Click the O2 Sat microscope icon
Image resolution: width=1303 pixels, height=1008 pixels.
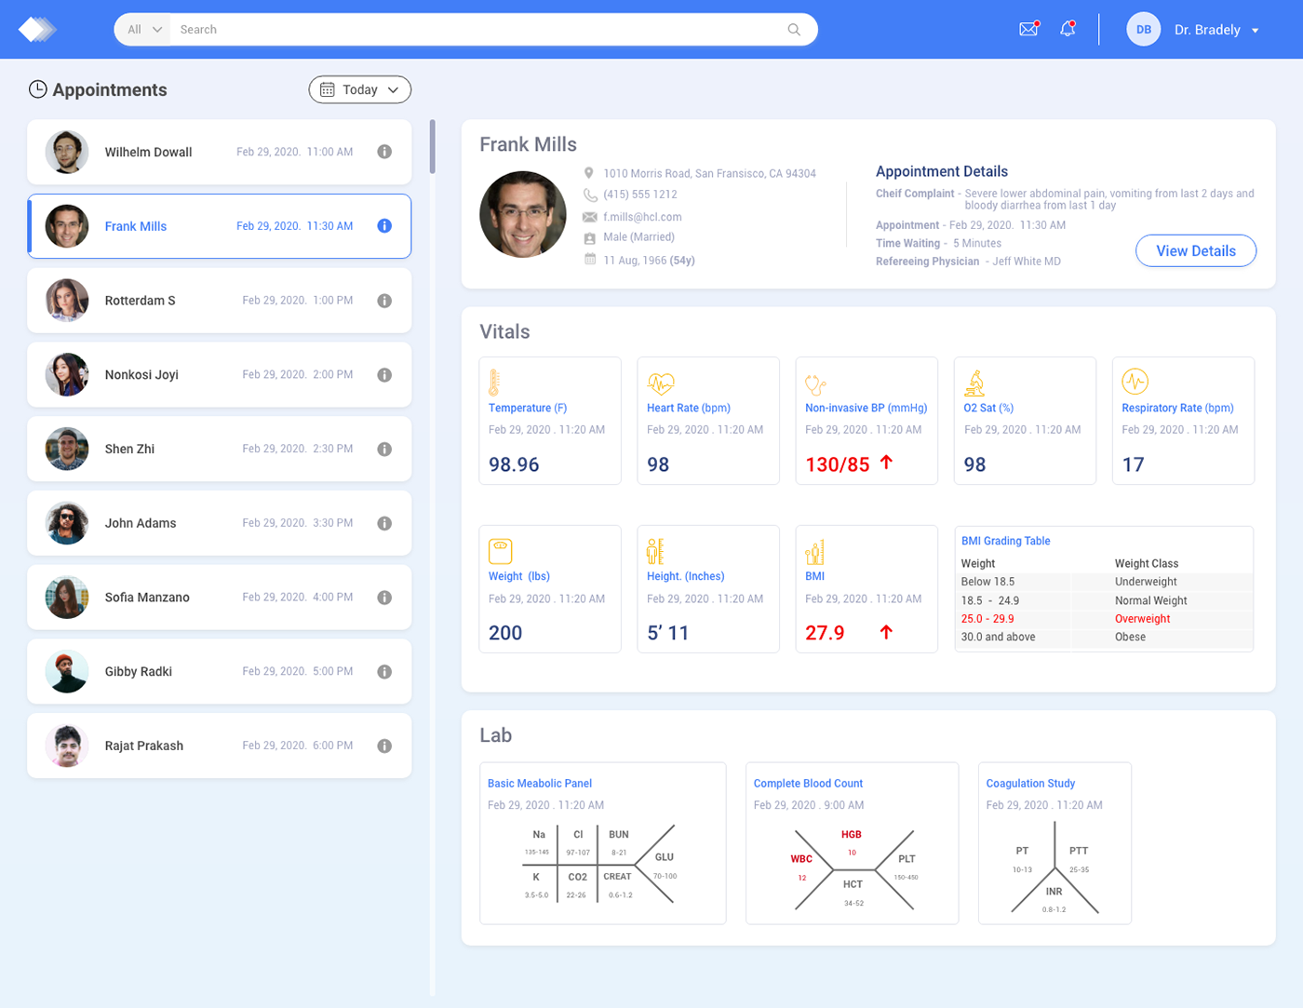[x=974, y=383]
